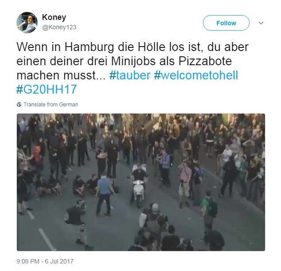Click the display name Koney

[54, 17]
